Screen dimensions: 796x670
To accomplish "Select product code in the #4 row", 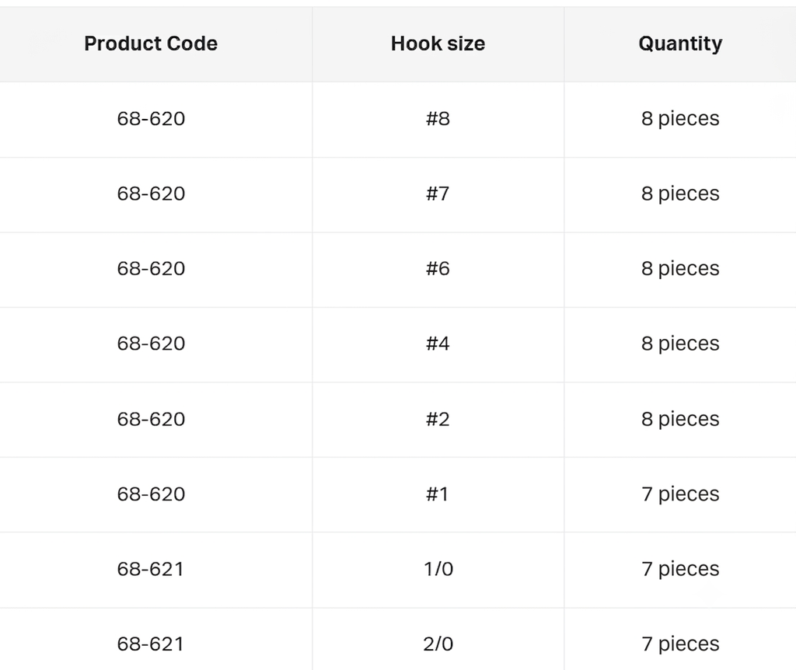I will click(151, 344).
